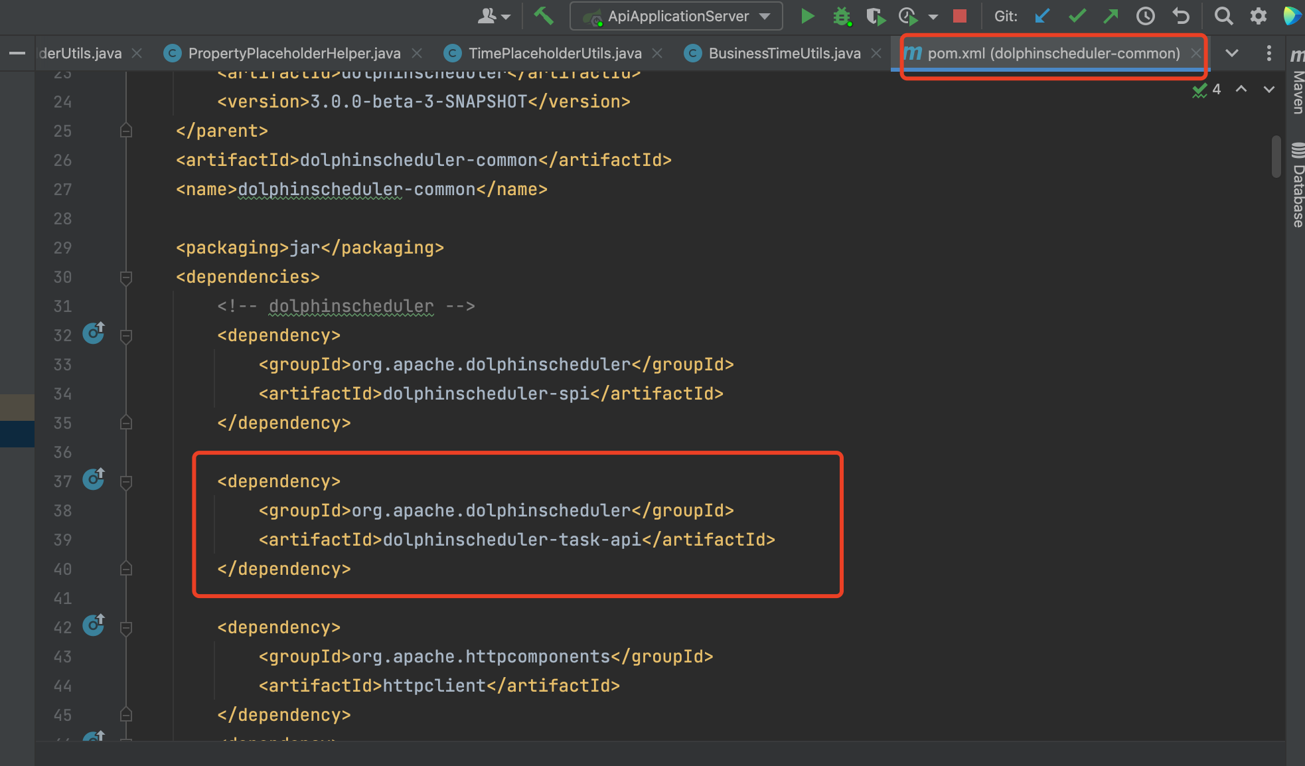
Task: Open IDE settings gear icon
Action: [1258, 16]
